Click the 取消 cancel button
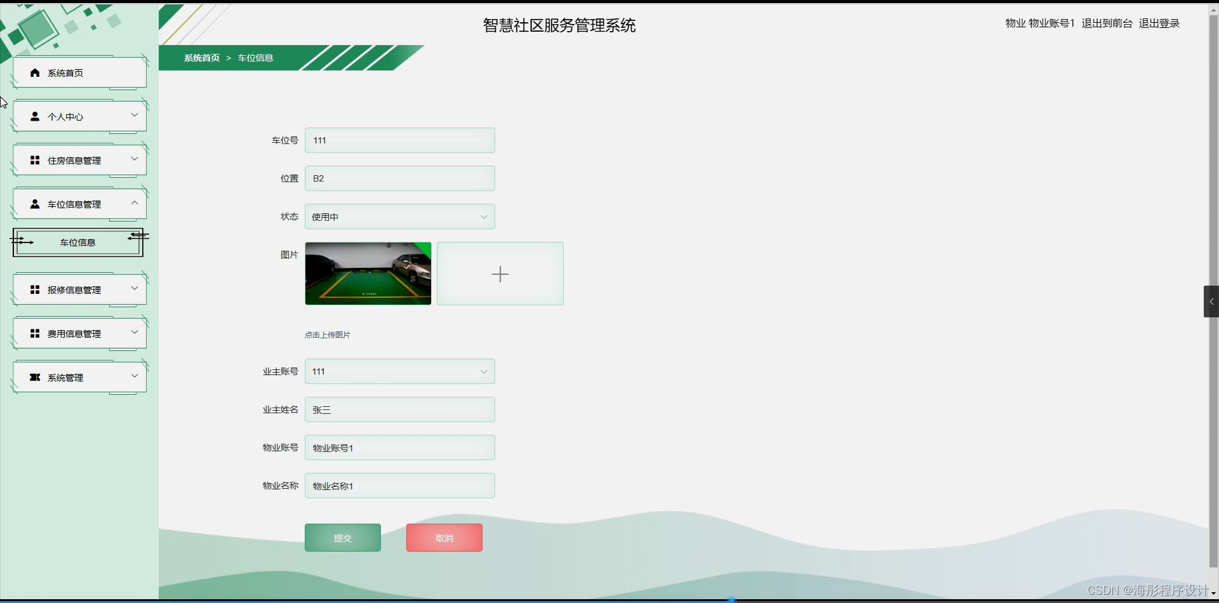Image resolution: width=1219 pixels, height=603 pixels. 444,537
